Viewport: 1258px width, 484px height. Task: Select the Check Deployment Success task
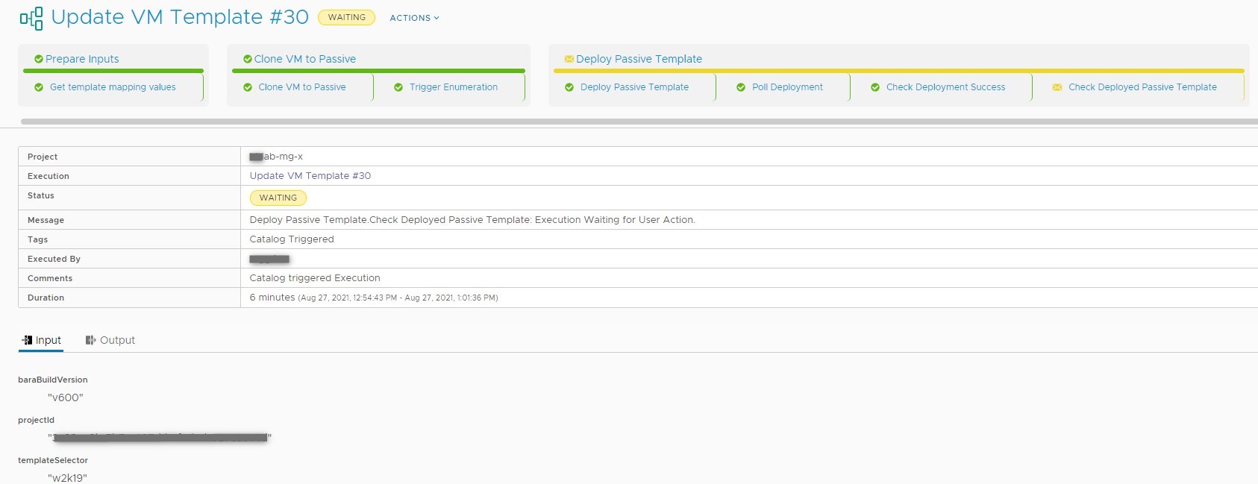945,87
